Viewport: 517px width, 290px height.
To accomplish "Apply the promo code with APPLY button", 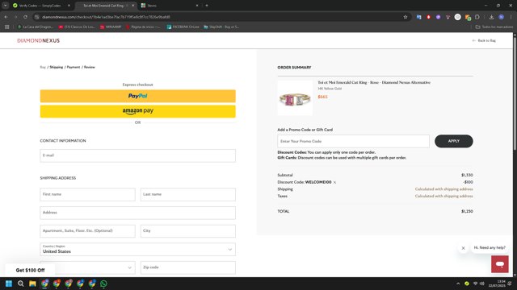I will (454, 141).
